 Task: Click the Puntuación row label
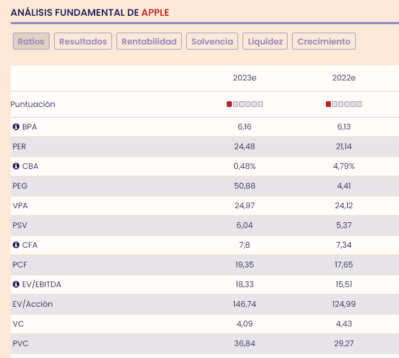click(33, 104)
